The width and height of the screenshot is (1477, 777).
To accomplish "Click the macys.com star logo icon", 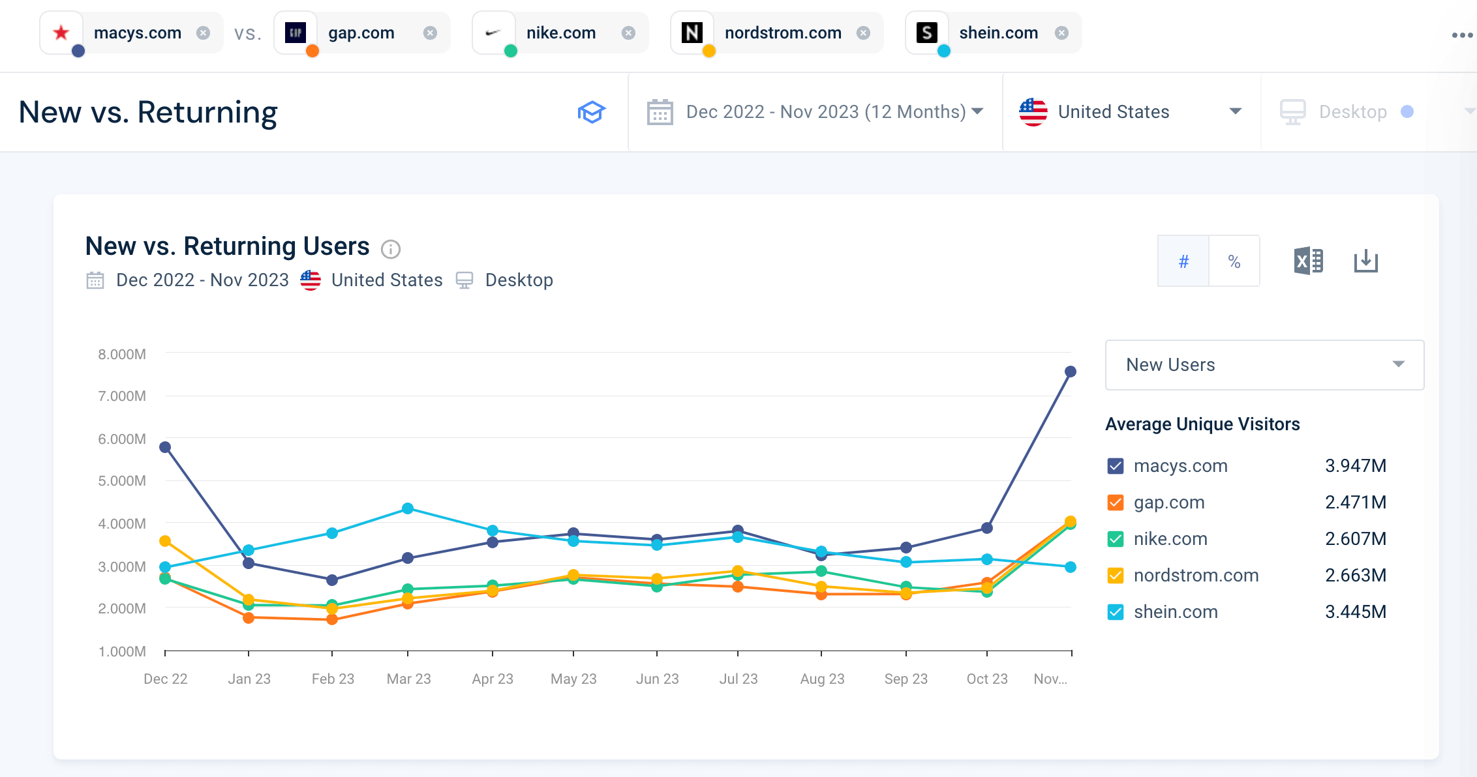I will tap(61, 33).
